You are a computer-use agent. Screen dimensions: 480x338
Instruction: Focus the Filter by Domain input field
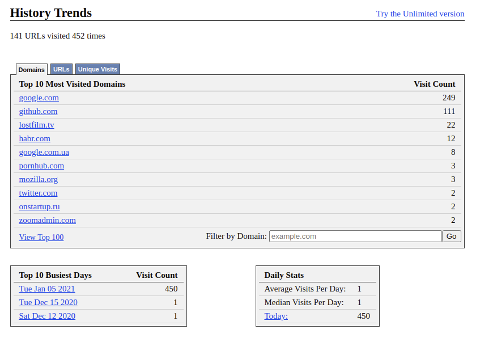(x=355, y=236)
